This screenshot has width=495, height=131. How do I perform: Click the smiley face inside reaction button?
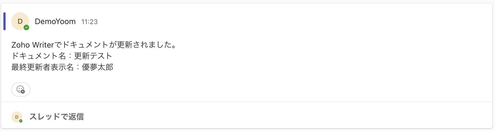(x=20, y=89)
